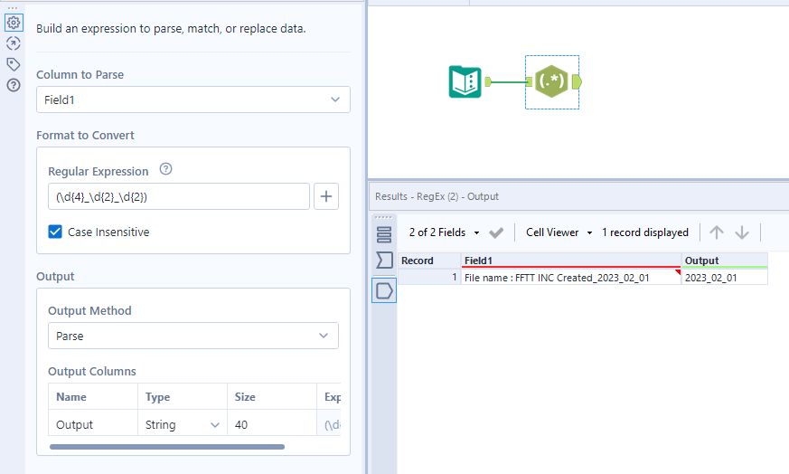Open the Configuration gear tab in sidebar
The height and width of the screenshot is (474, 789).
coord(13,23)
